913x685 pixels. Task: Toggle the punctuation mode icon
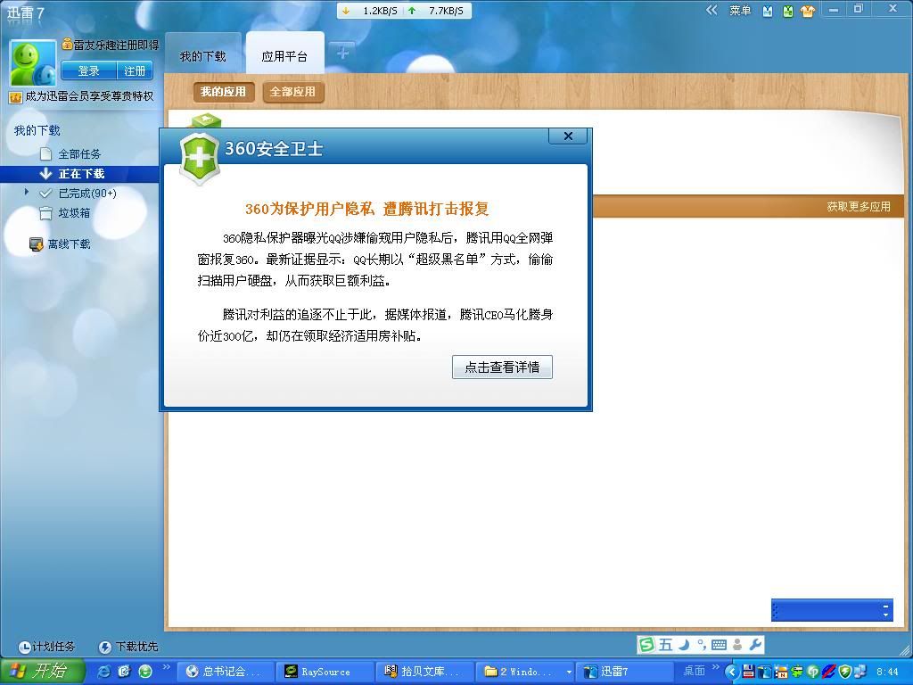coord(701,644)
